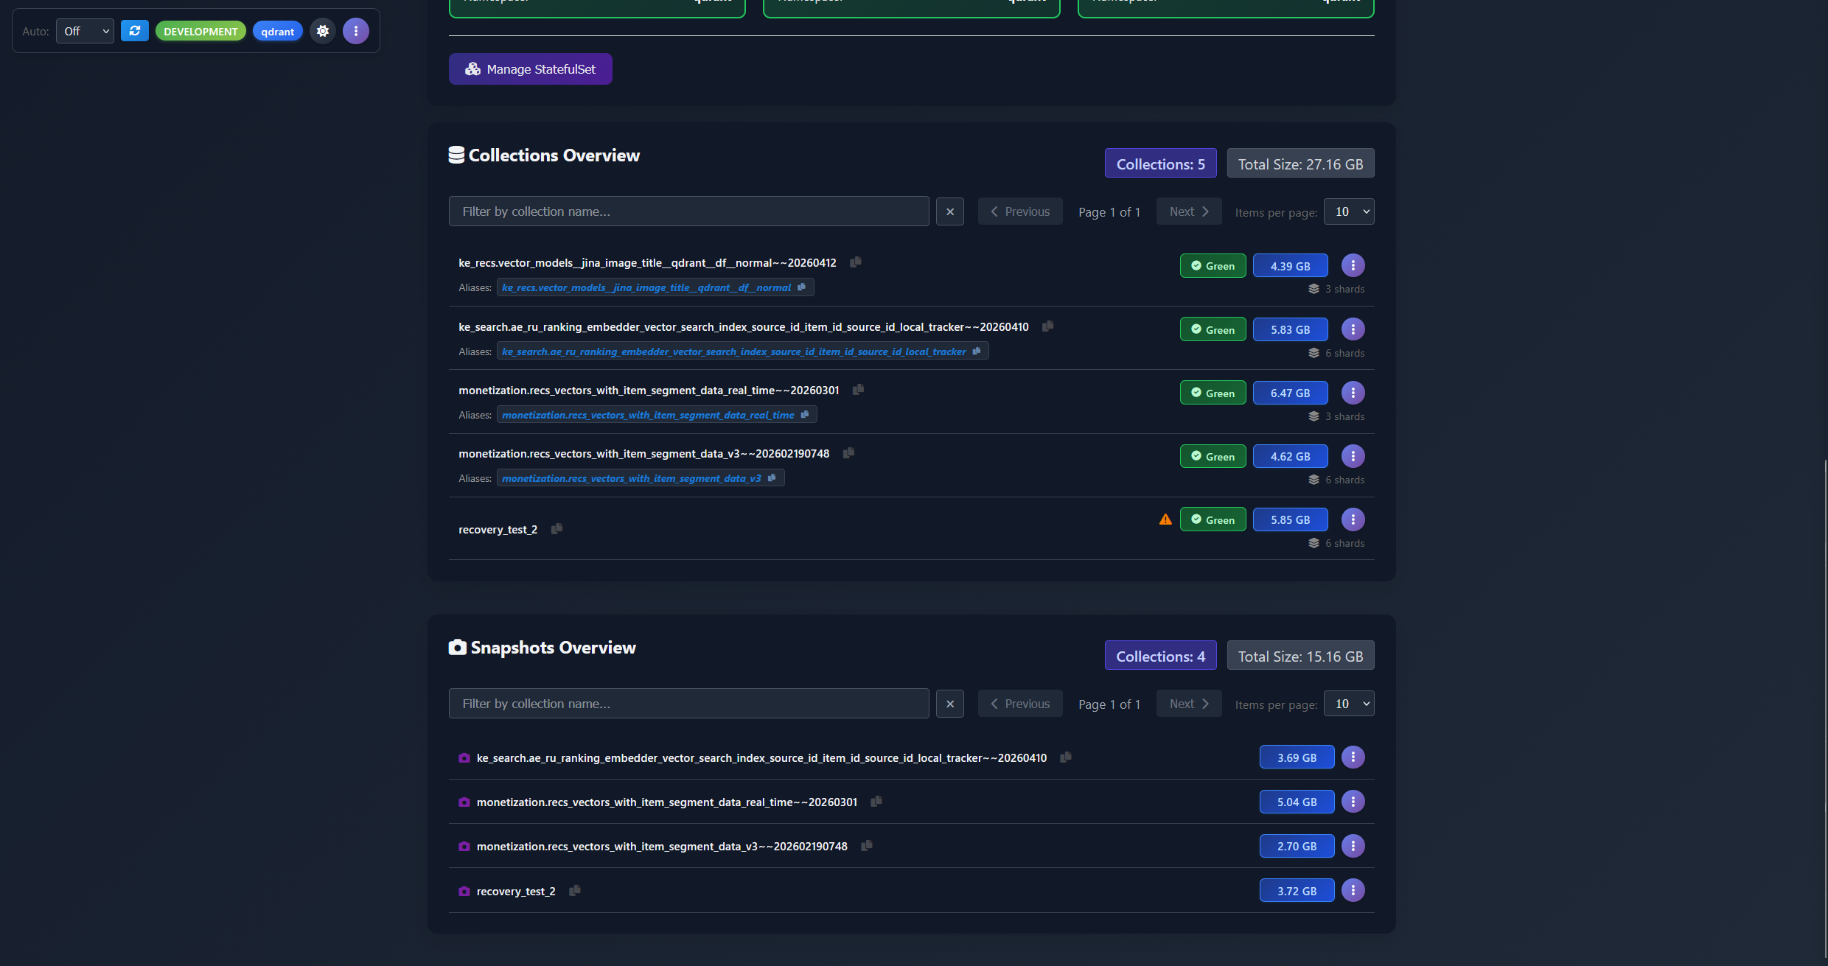
Task: Open the Auto refresh Off dropdown
Action: (x=85, y=31)
